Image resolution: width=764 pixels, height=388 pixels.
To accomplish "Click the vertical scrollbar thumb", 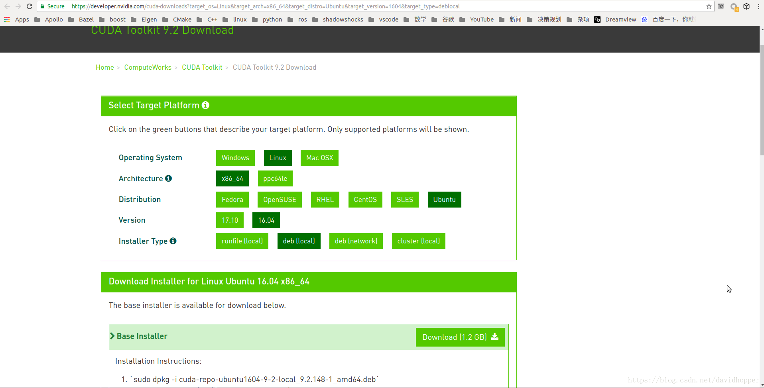I will click(x=762, y=100).
